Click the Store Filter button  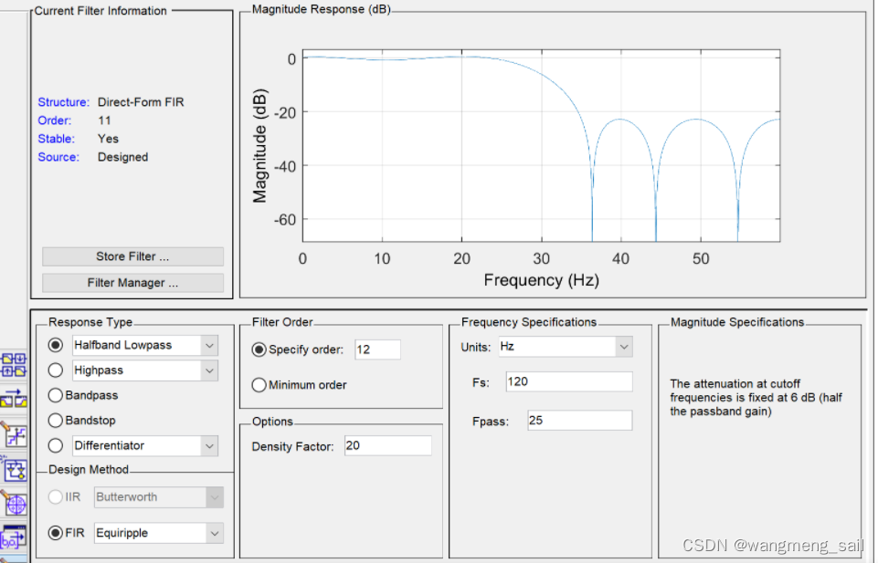tap(132, 256)
